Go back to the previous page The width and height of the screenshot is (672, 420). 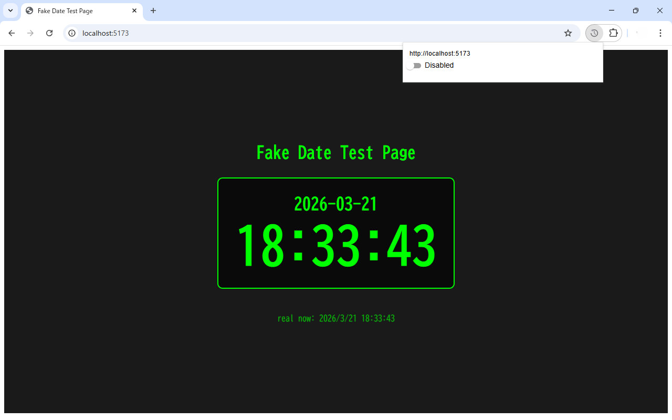pos(12,33)
